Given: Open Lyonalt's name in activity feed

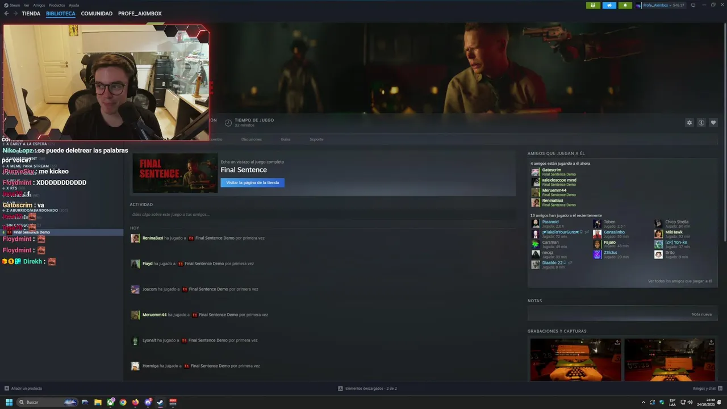Looking at the screenshot, I should coord(149,340).
